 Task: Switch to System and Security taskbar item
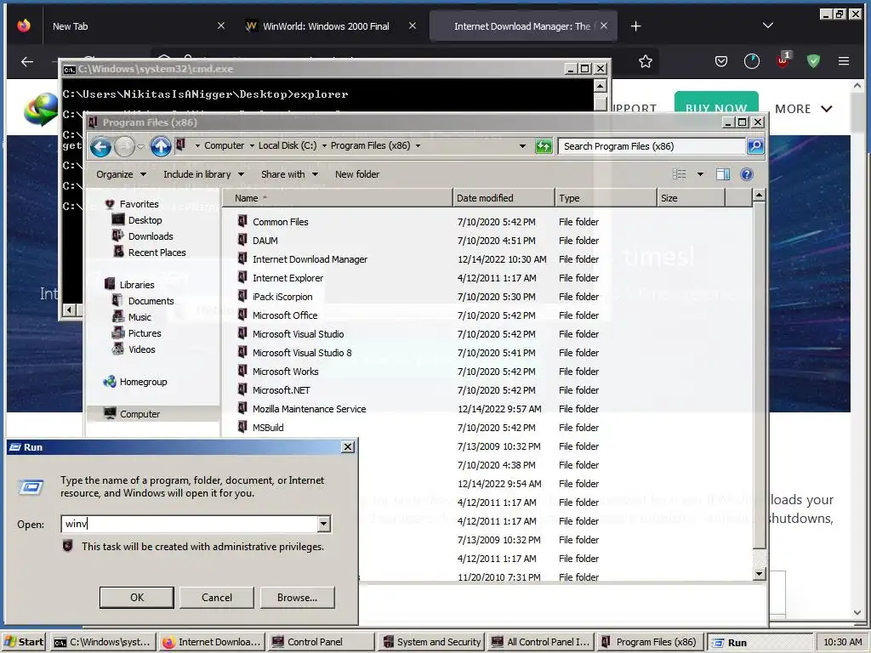431,642
